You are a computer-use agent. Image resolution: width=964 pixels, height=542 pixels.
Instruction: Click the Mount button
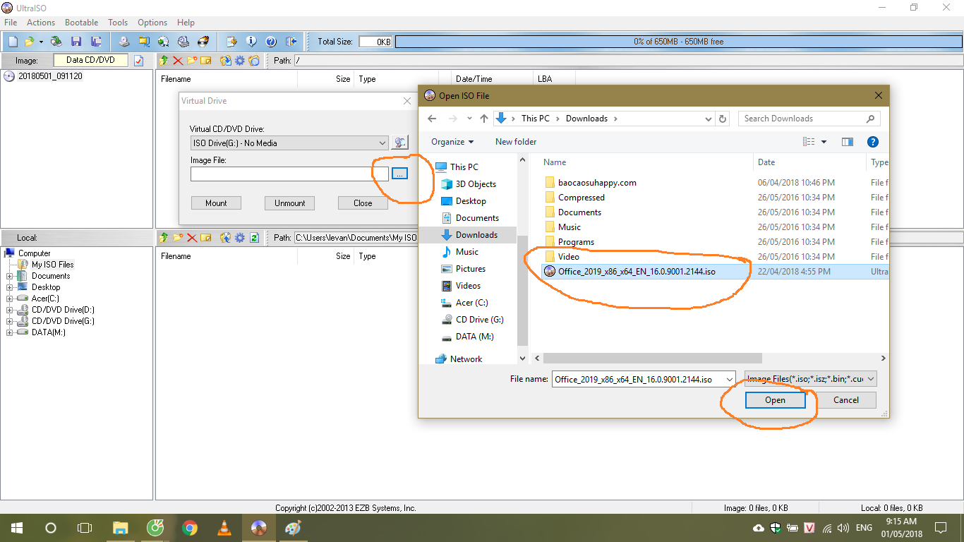[x=216, y=203]
